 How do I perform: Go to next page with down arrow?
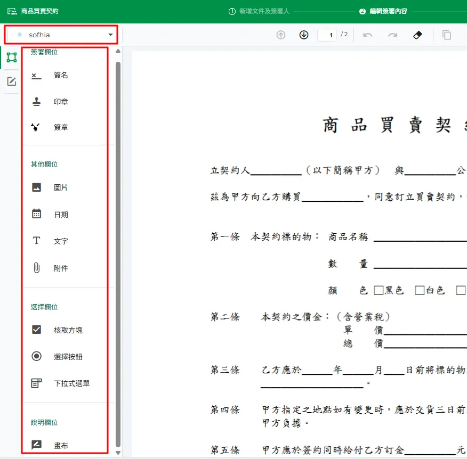click(304, 35)
